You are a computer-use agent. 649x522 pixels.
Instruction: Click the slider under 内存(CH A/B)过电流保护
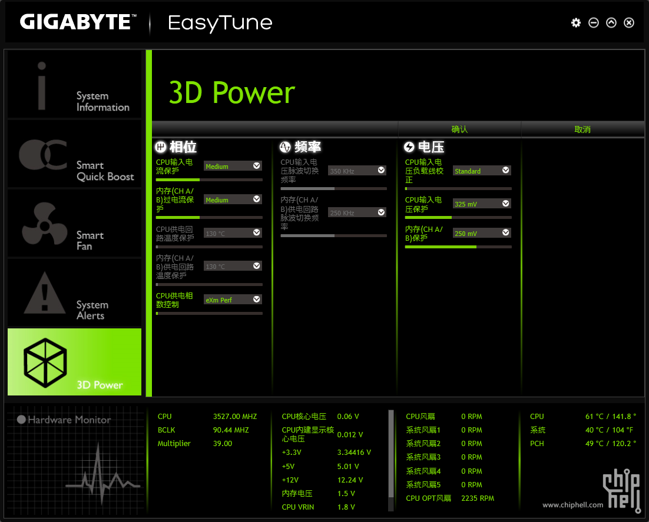point(209,218)
